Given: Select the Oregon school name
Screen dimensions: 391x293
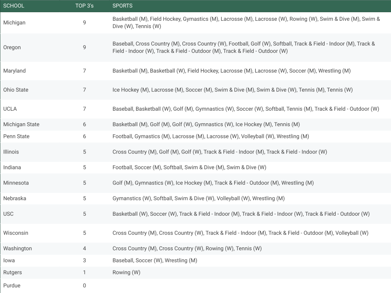Looking at the screenshot, I should [12, 47].
